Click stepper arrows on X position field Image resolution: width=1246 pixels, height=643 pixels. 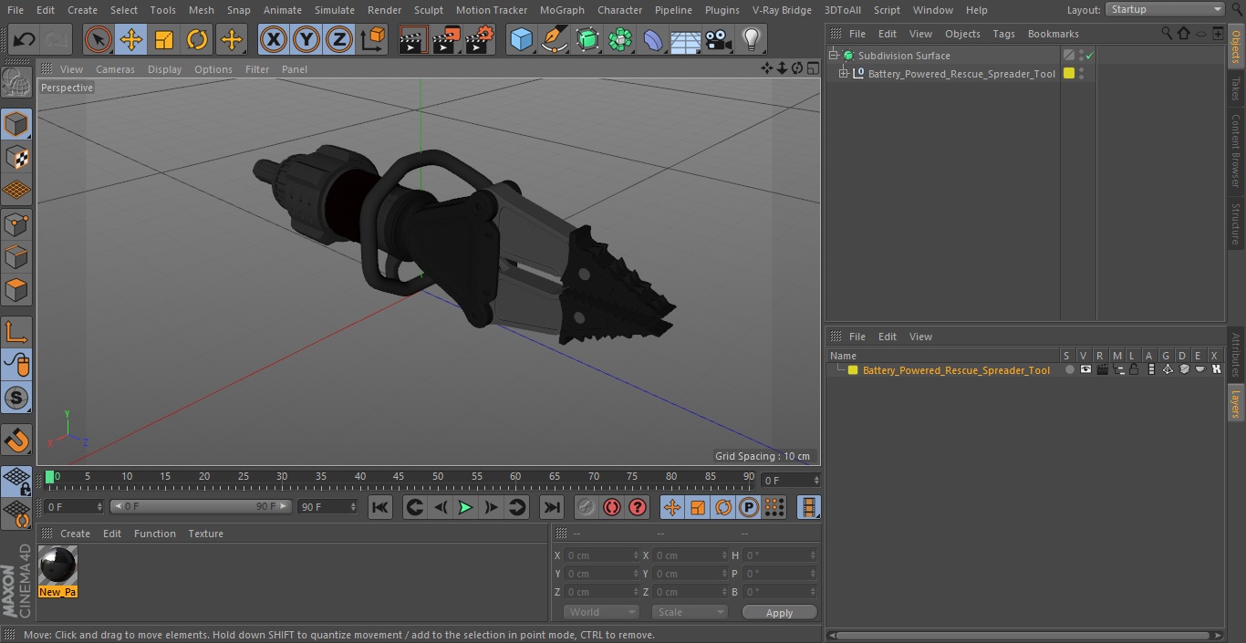click(x=636, y=555)
